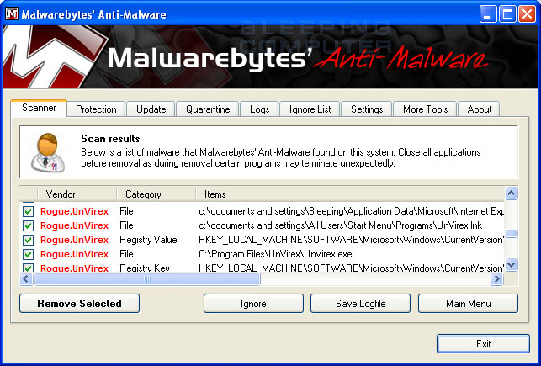The width and height of the screenshot is (541, 366).
Task: Uncheck the UnVirex.lnk row checkbox
Action: [x=28, y=225]
